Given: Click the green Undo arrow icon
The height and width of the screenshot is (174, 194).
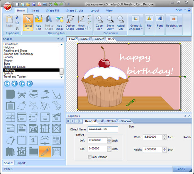Looking at the screenshot, I should coord(56,4).
